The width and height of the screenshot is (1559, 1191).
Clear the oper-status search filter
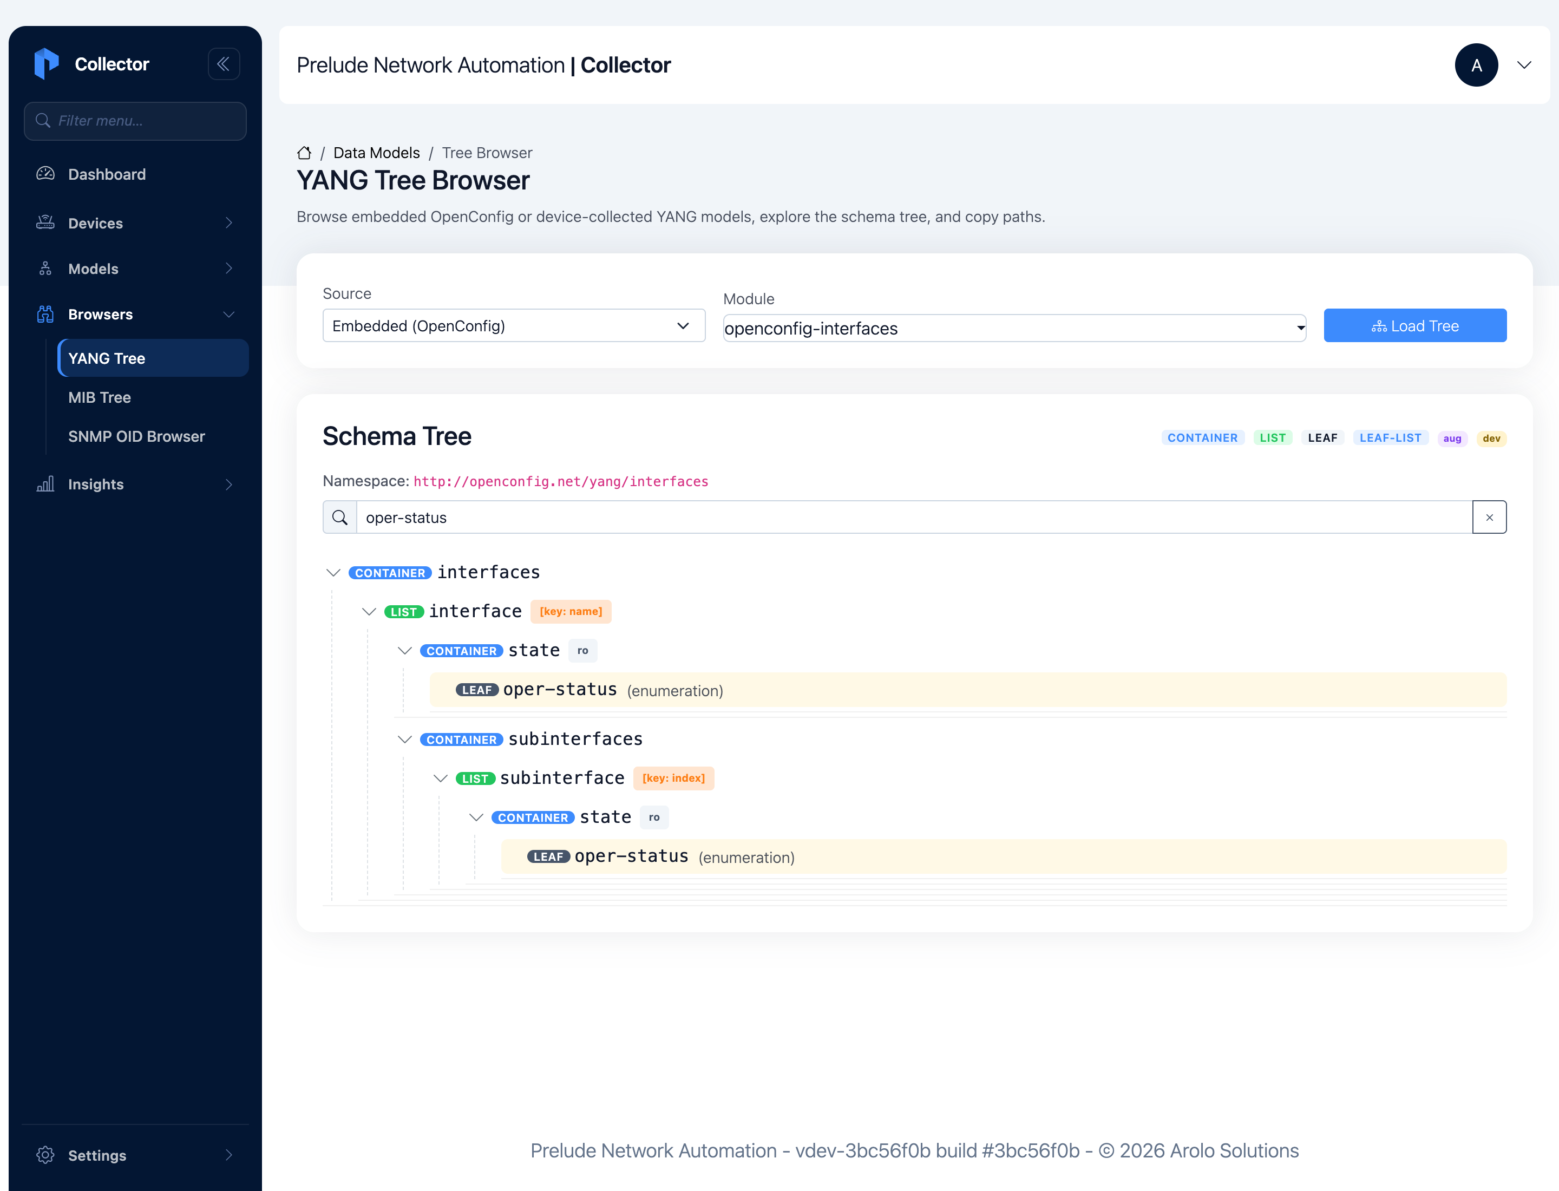click(1489, 518)
